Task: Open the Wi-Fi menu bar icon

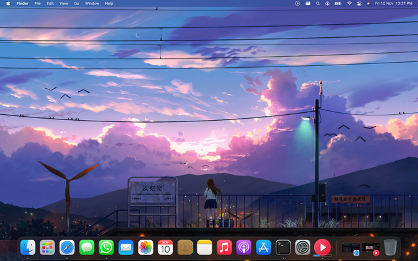Action: point(349,3)
